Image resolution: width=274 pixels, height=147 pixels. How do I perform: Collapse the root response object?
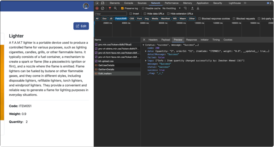[143, 45]
